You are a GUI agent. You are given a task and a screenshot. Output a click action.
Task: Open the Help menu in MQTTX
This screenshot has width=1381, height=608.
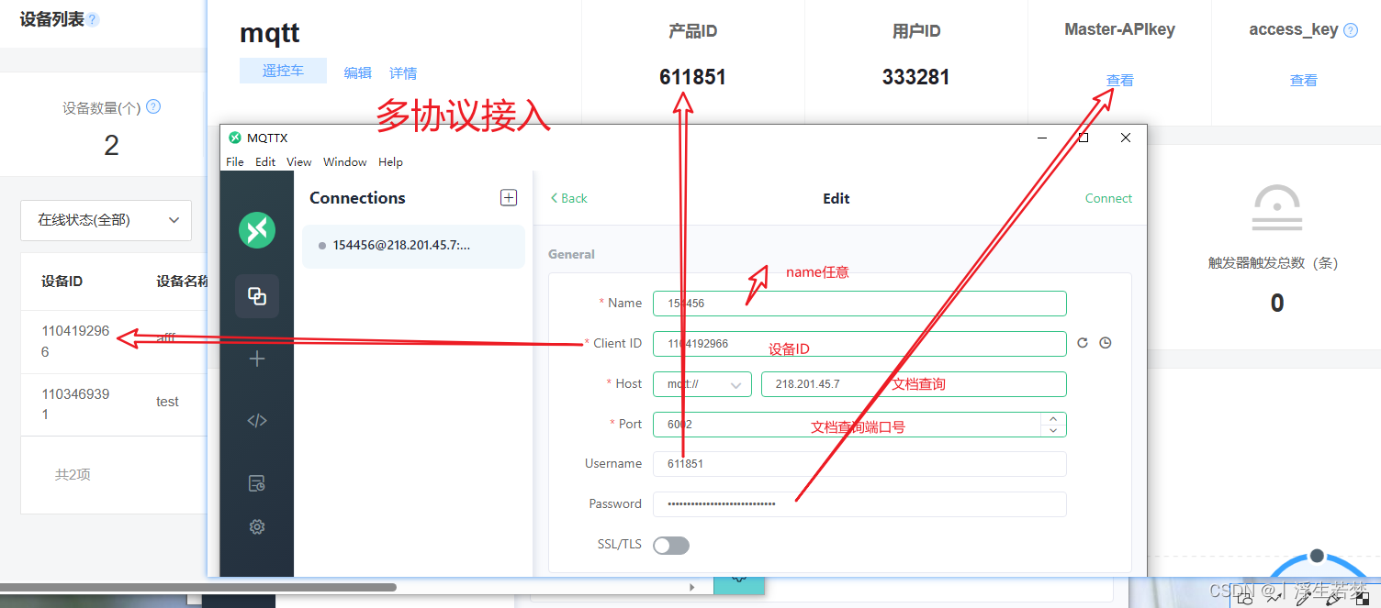[x=390, y=162]
